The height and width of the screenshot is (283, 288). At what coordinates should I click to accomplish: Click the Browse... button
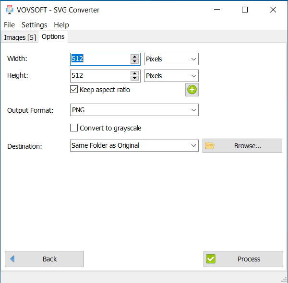242,146
